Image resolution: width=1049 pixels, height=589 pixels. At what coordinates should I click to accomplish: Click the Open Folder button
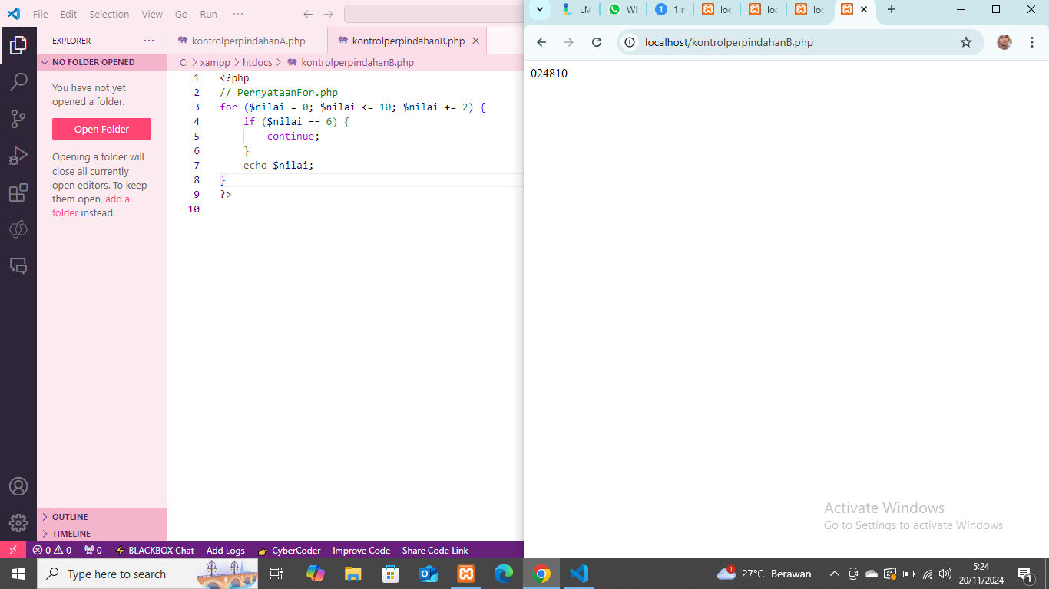pos(101,129)
